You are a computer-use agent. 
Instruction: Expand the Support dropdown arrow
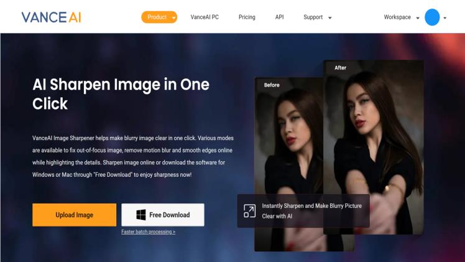click(x=329, y=18)
